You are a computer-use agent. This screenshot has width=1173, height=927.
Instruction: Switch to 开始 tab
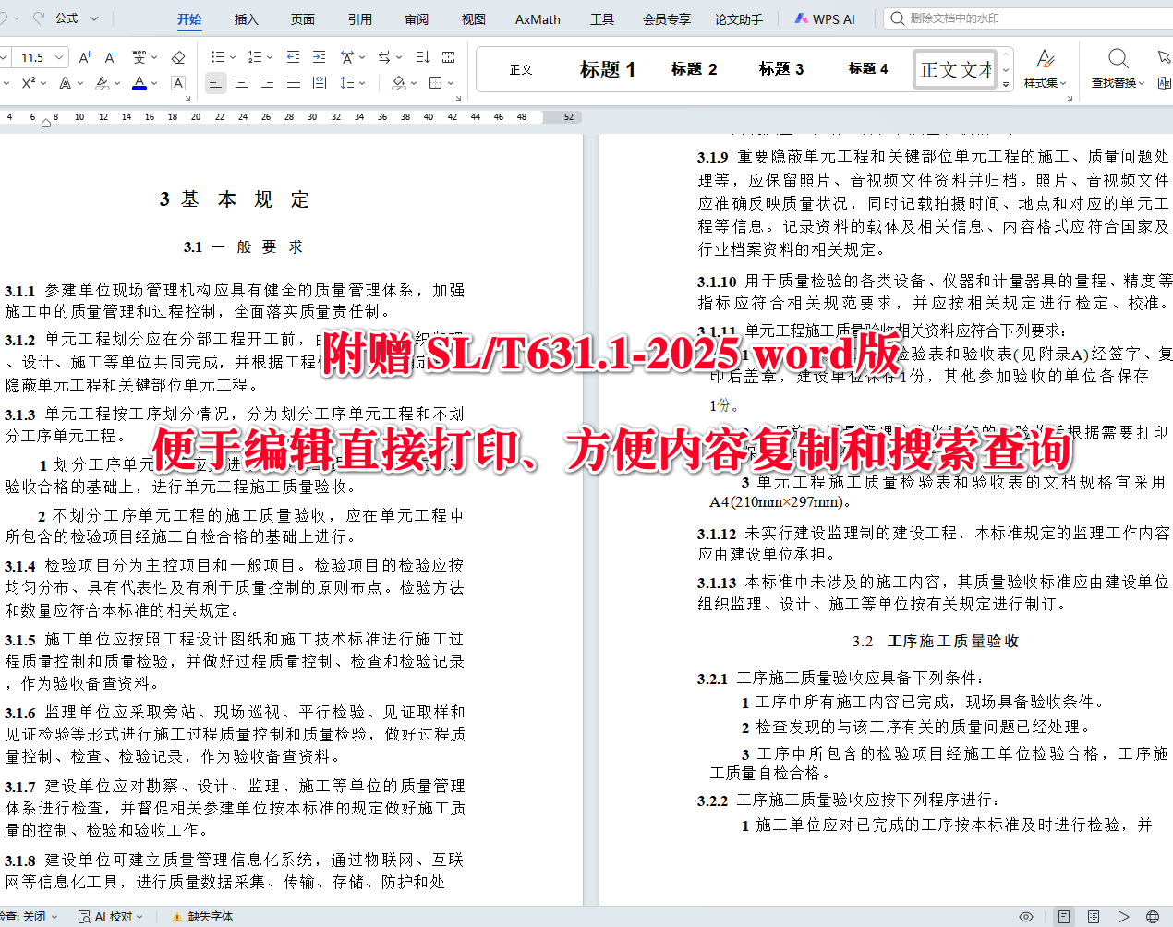tap(189, 19)
